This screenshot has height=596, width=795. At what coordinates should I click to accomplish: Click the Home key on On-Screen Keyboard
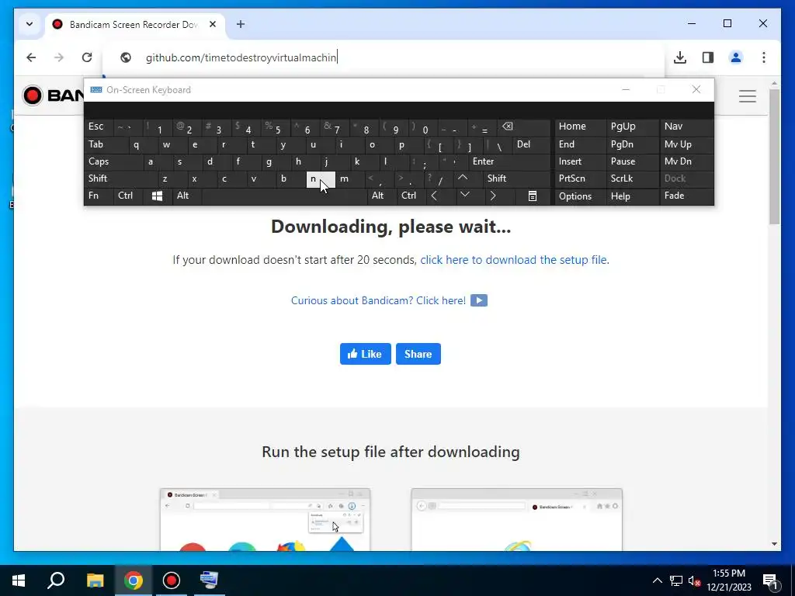580,126
